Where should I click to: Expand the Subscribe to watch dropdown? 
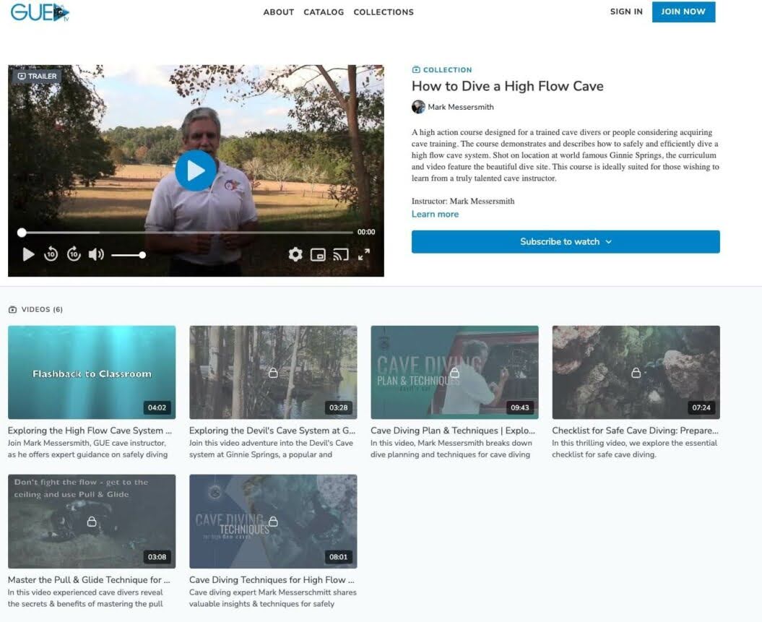[x=566, y=241]
